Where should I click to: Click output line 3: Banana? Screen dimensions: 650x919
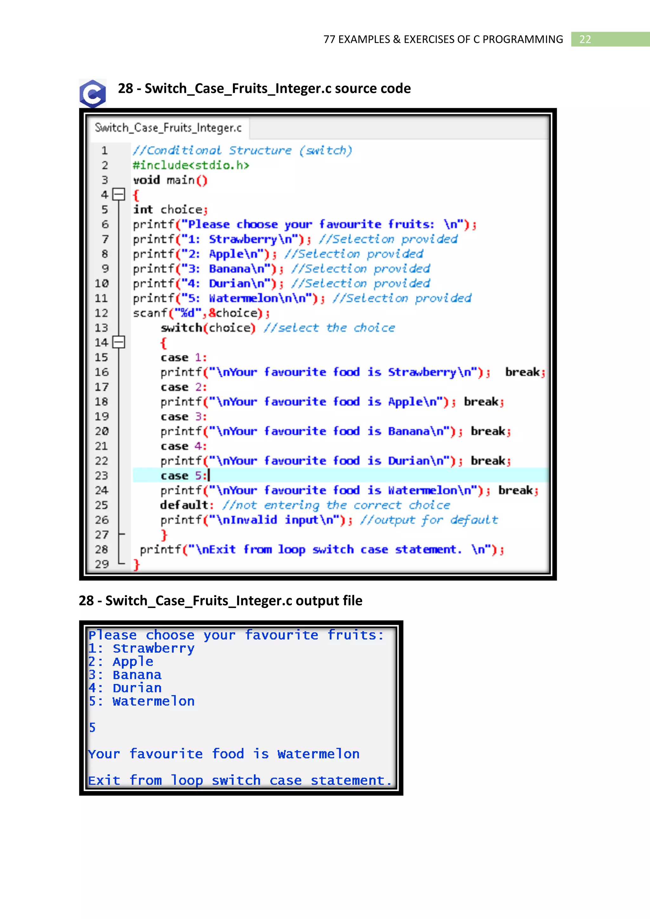coord(125,675)
